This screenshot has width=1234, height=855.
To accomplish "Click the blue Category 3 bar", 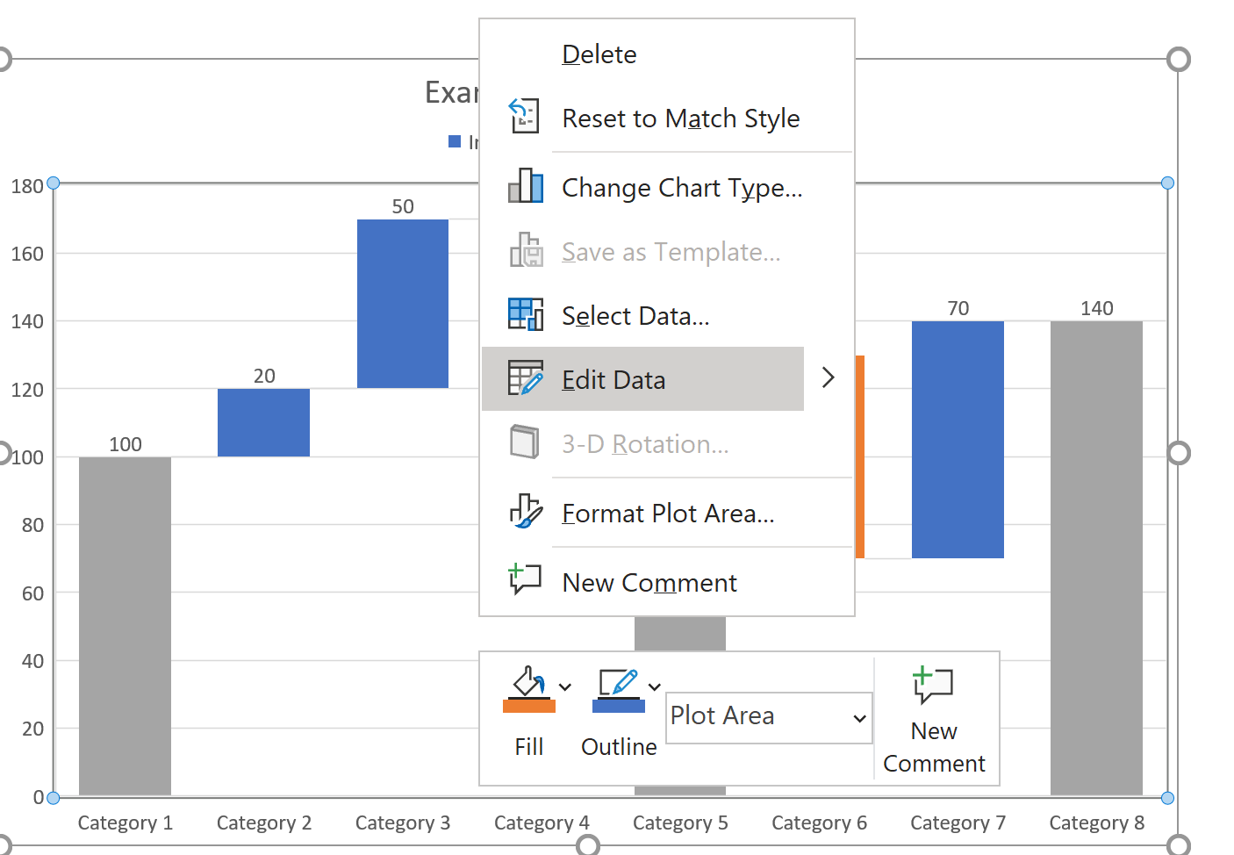I will pos(403,303).
